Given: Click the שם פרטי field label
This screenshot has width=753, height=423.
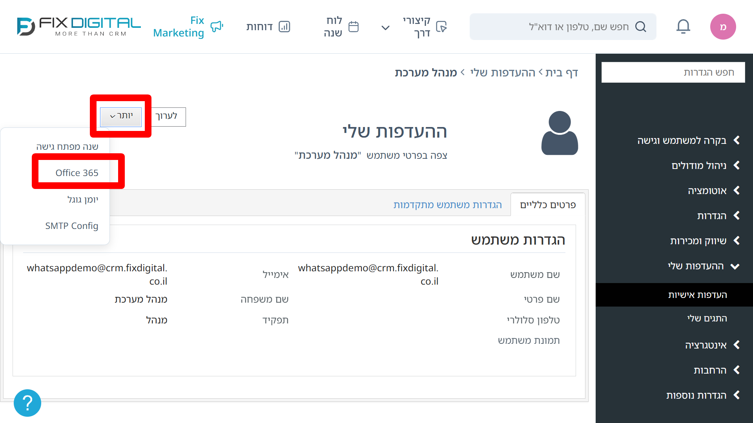Looking at the screenshot, I should tap(542, 299).
